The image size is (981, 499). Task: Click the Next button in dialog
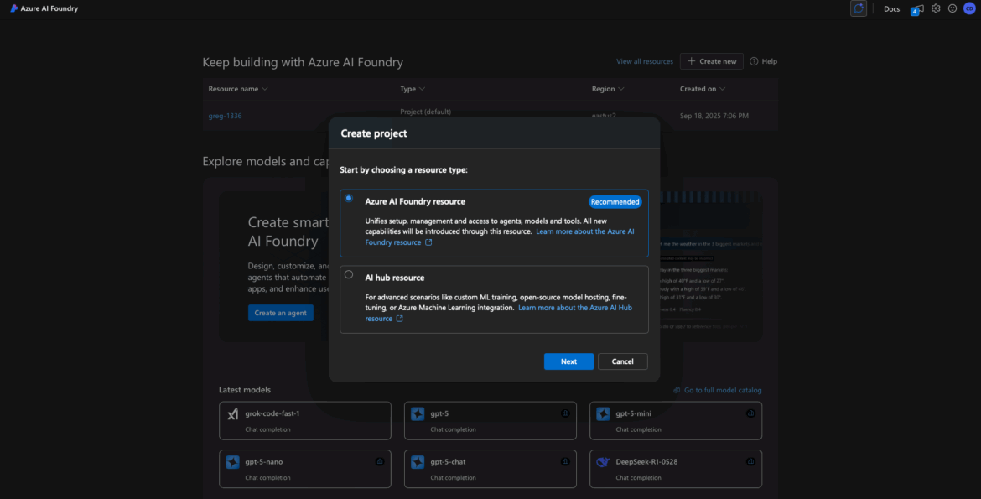pyautogui.click(x=568, y=361)
